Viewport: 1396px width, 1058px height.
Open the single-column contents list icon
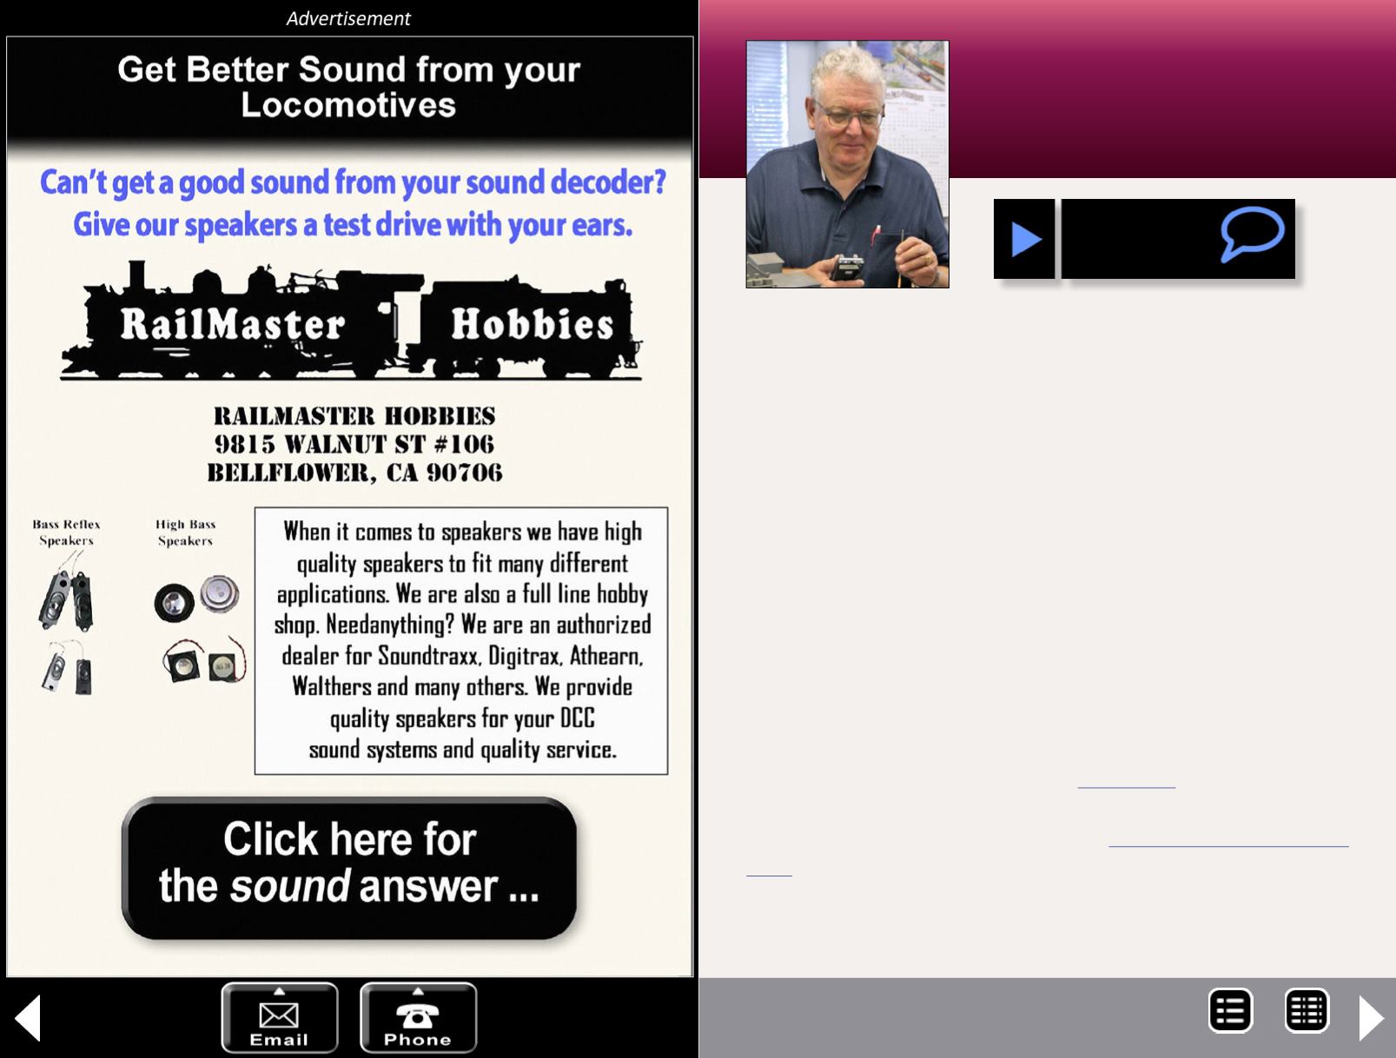click(1230, 1011)
